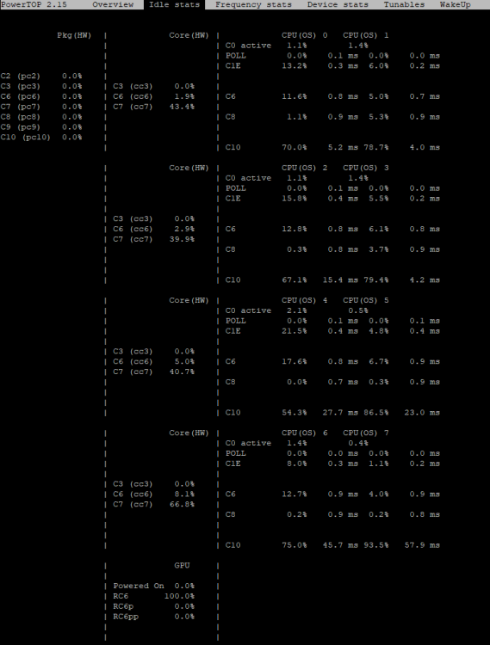Click the 2.1% C0 active value for CPU 4
The width and height of the screenshot is (490, 645).
[x=297, y=310]
